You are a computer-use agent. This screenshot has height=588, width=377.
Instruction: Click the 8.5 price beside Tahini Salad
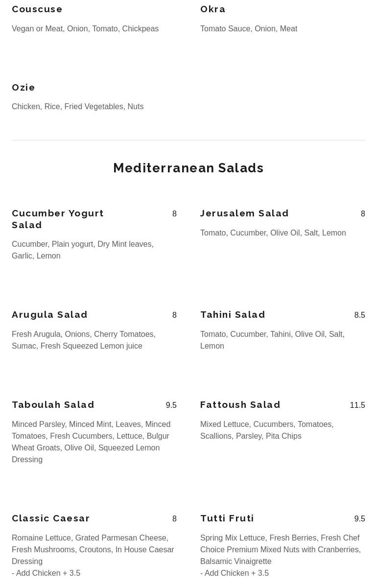359,315
